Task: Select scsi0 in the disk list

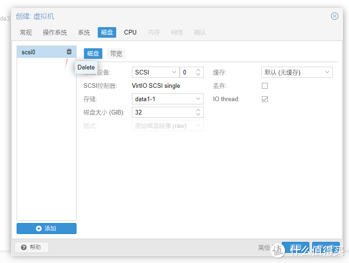Action: [x=47, y=52]
